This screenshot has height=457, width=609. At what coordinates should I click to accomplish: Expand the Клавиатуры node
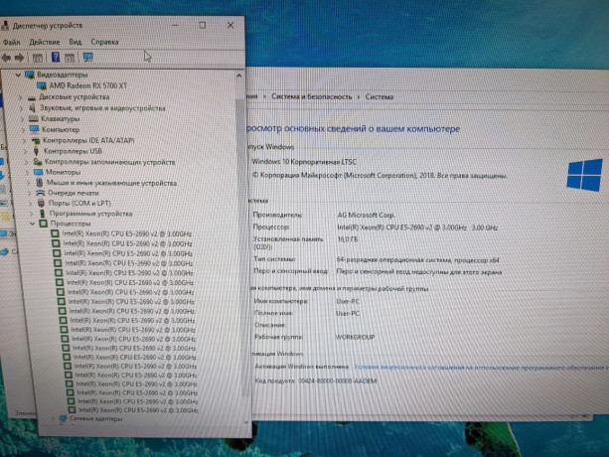[x=23, y=119]
